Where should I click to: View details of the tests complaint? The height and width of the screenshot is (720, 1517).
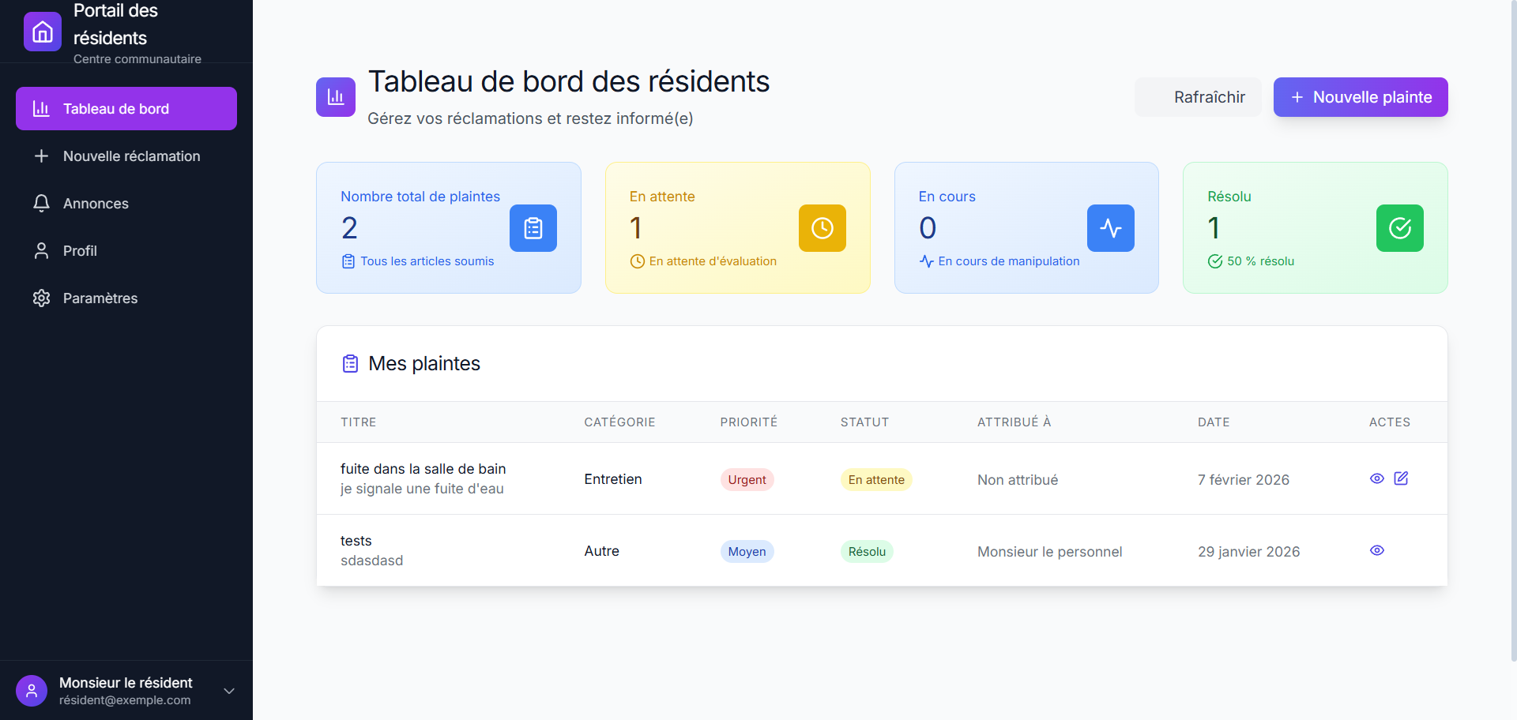point(1377,550)
